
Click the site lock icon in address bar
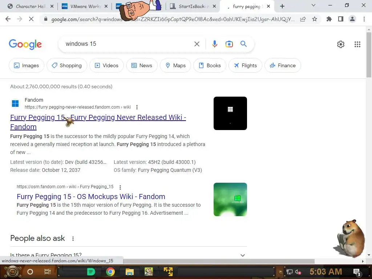pos(46,19)
